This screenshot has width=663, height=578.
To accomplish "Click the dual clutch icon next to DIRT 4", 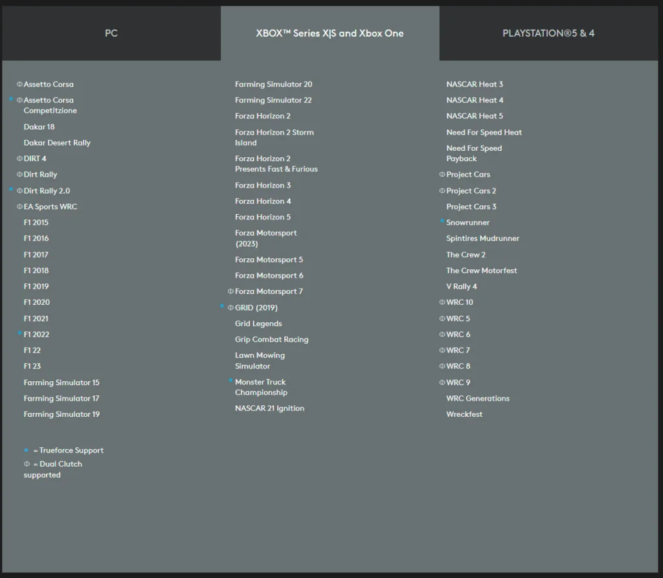I will [19, 159].
